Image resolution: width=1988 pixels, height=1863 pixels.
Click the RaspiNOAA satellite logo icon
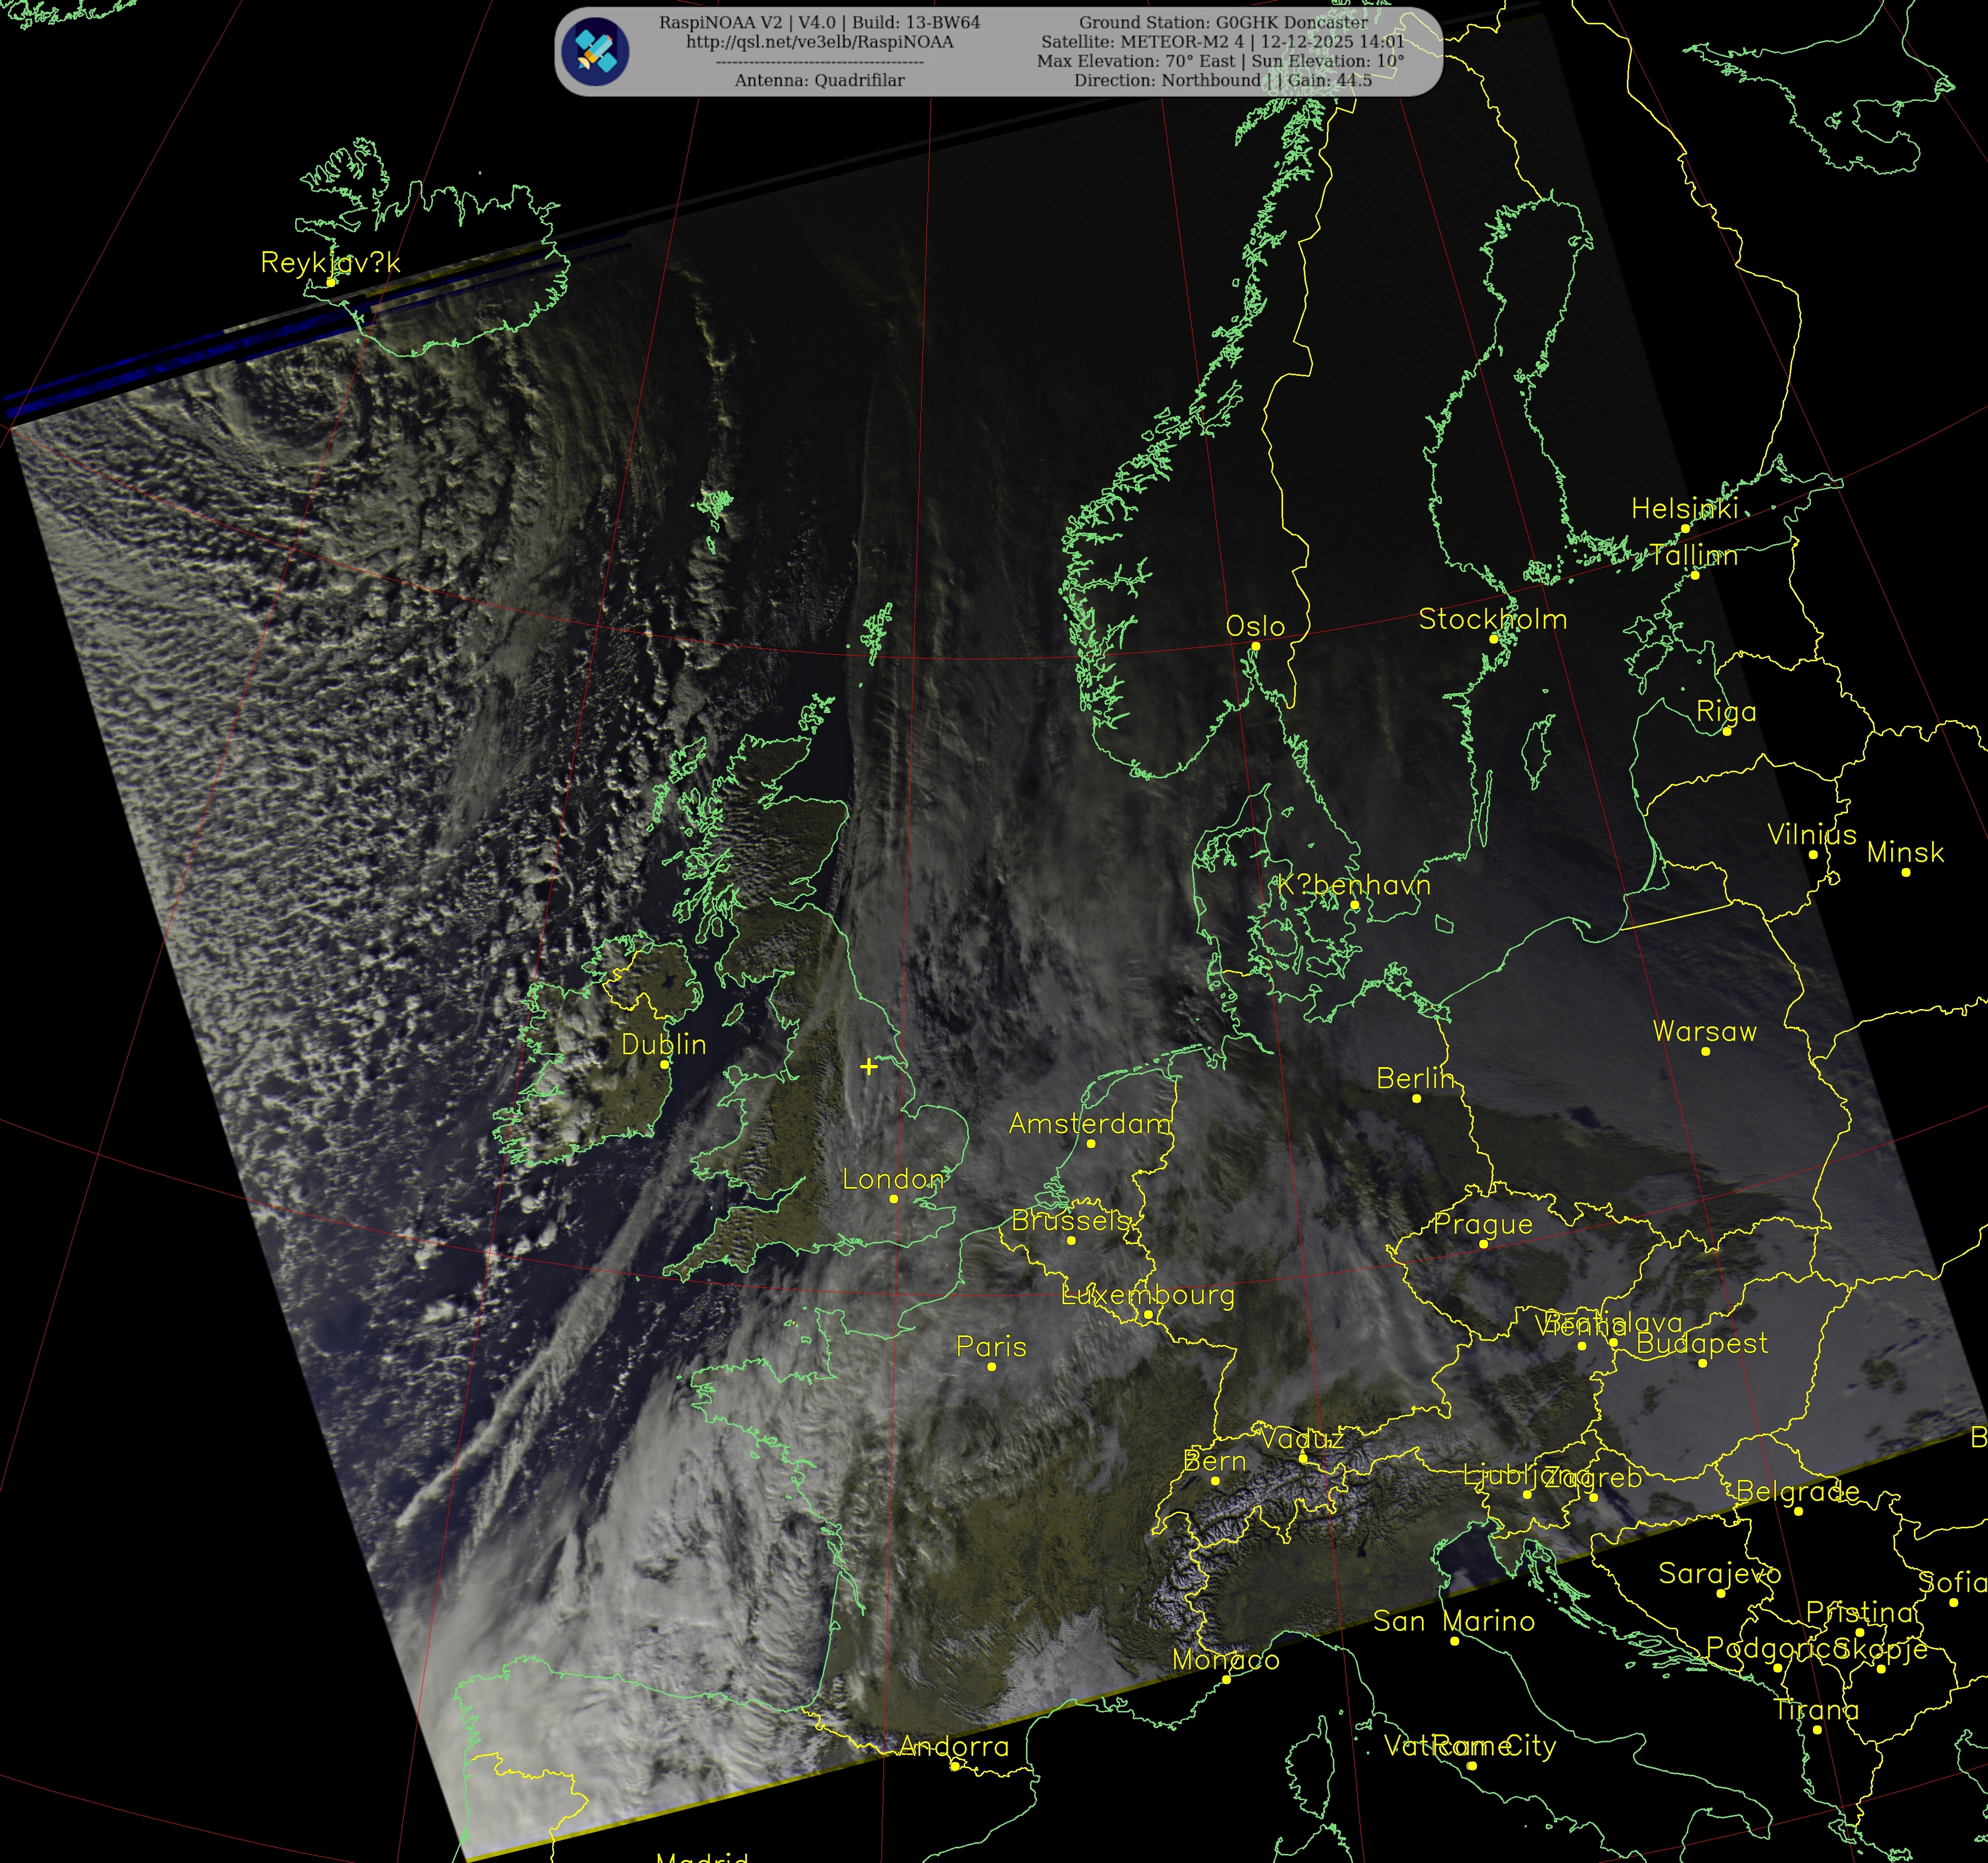click(595, 51)
